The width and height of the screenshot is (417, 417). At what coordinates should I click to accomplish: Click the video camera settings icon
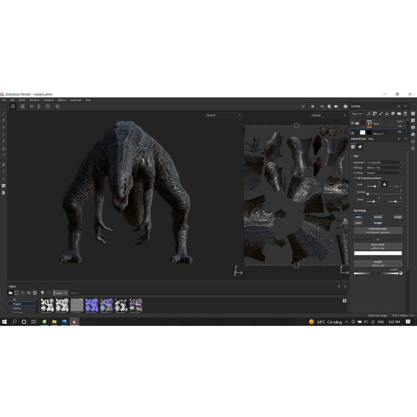336,107
